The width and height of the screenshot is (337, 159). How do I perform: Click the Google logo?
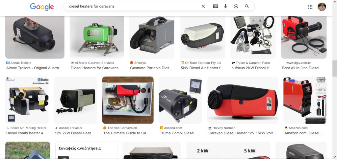(42, 7)
